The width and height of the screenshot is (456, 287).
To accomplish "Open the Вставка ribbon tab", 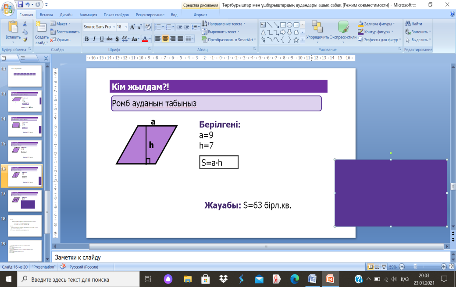I will pyautogui.click(x=46, y=14).
